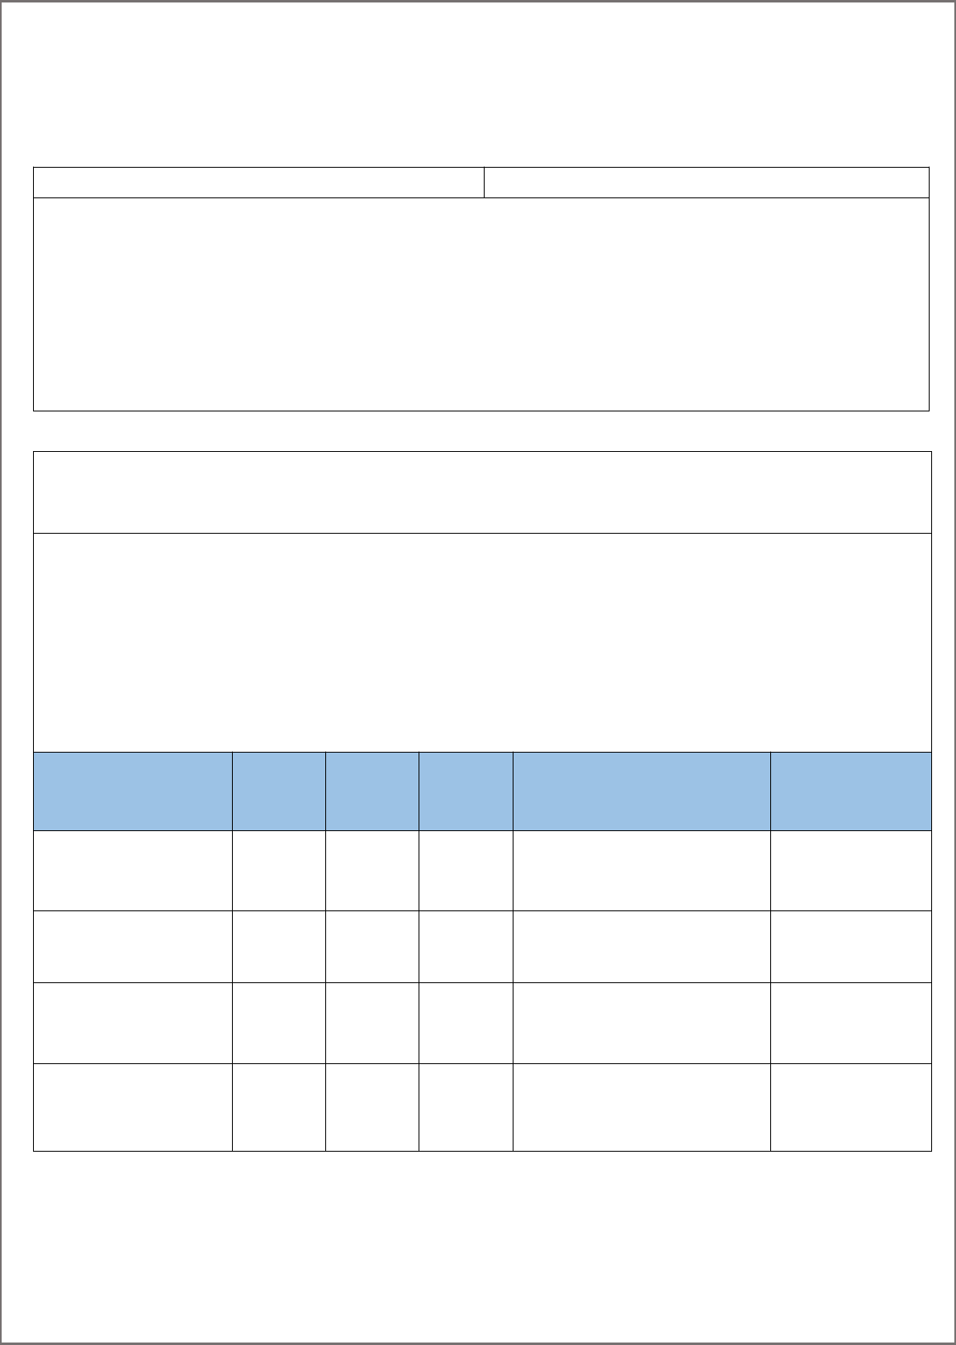The width and height of the screenshot is (956, 1345).
Task: Click first-column cell in first white row
Action: [x=133, y=870]
